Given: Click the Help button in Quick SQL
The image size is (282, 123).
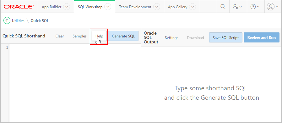Looking at the screenshot, I should pos(99,36).
